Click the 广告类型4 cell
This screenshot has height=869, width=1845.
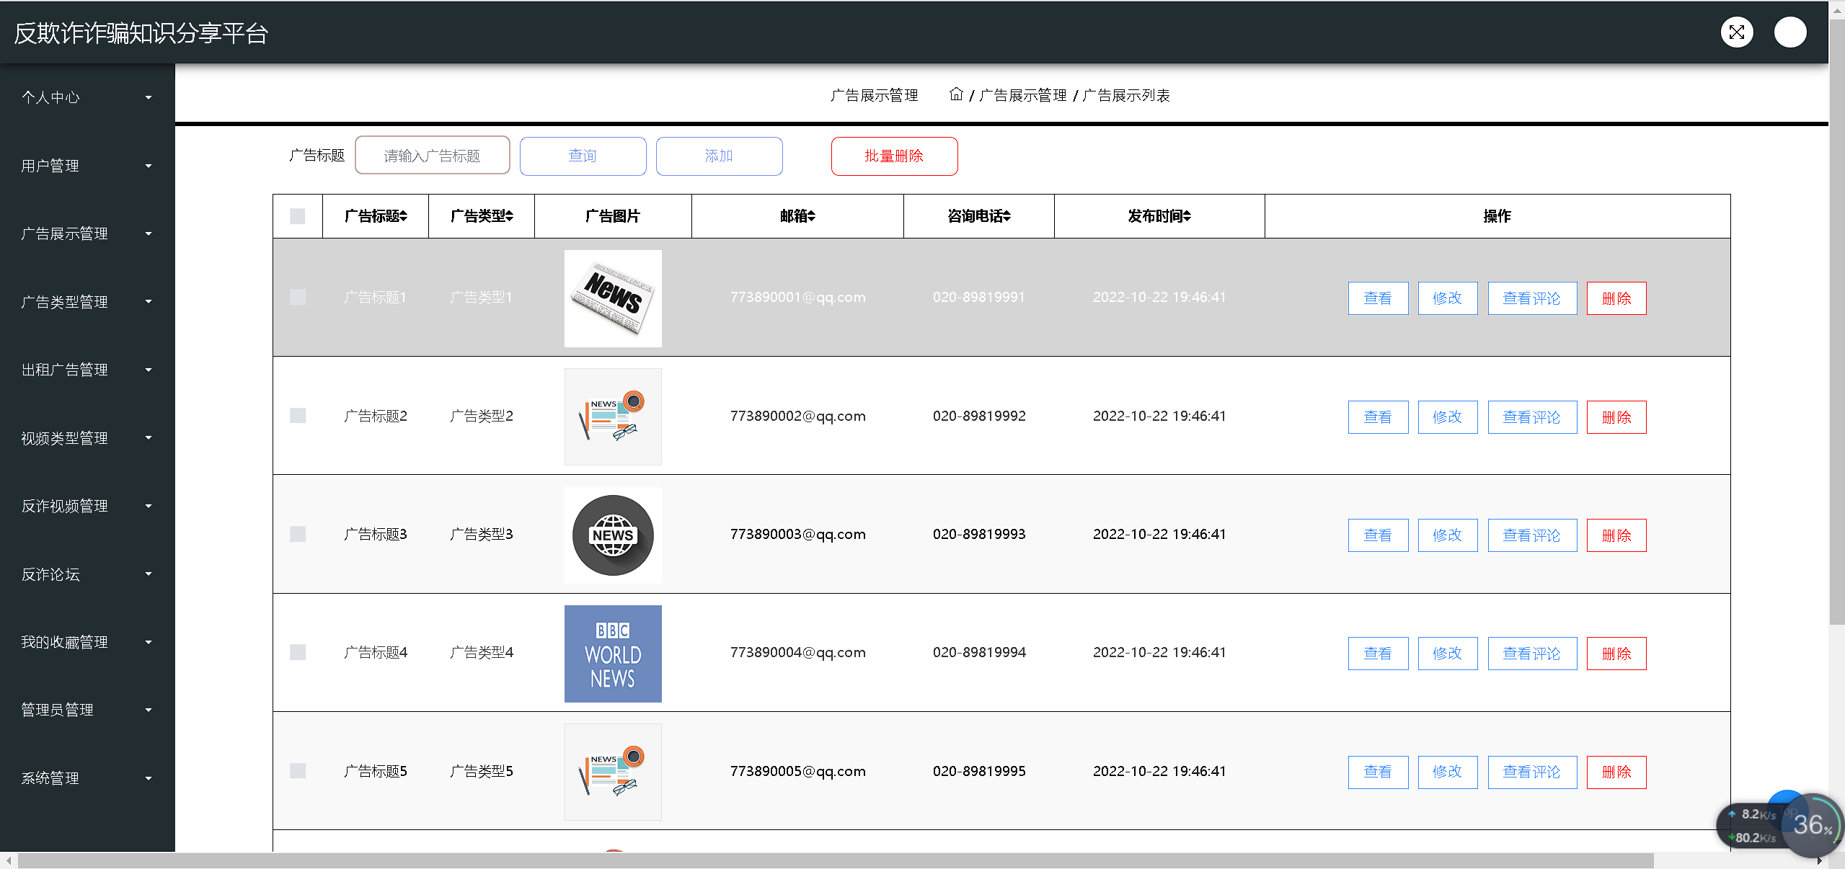[x=482, y=652]
